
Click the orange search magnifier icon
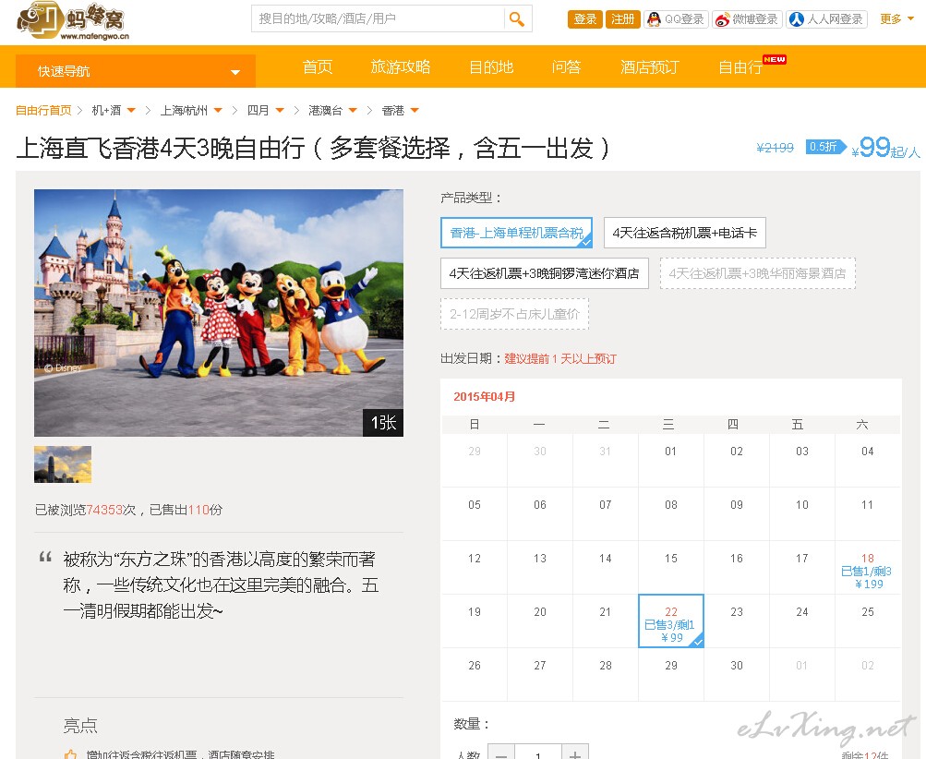click(517, 18)
